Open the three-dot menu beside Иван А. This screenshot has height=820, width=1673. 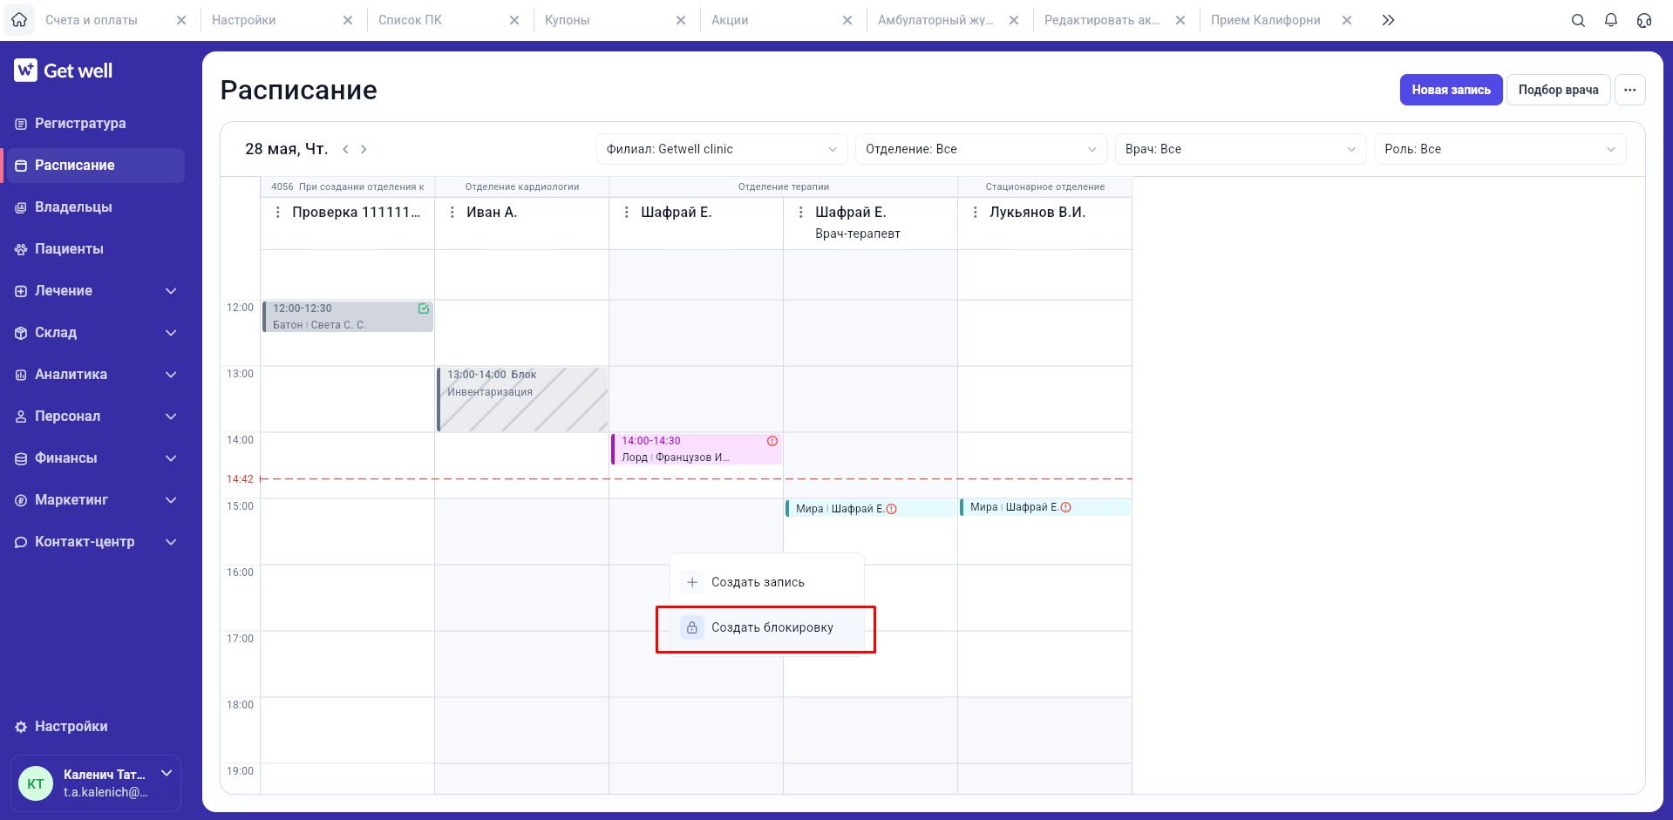point(452,213)
